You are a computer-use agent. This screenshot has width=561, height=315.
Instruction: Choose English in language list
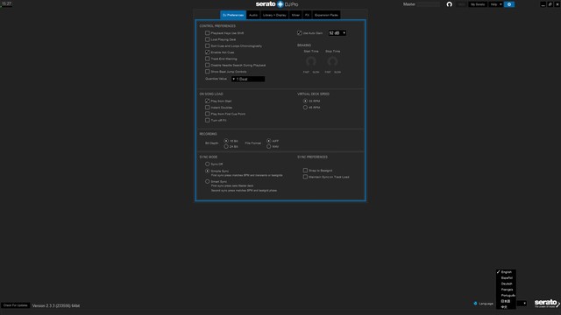(x=506, y=272)
